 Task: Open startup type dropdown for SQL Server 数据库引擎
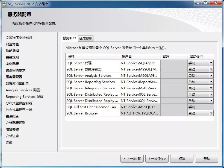point(211,69)
